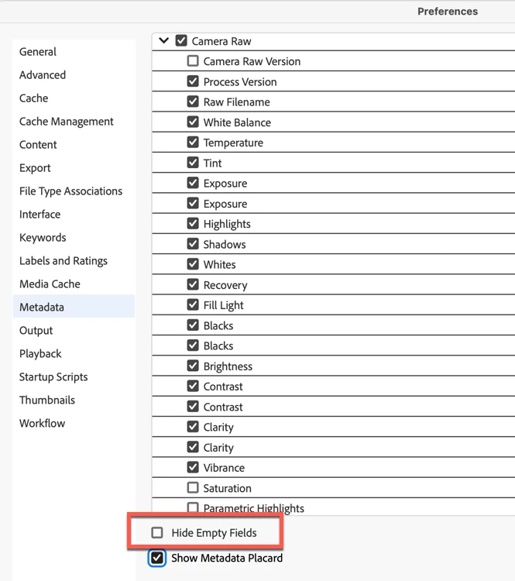Toggle the Tint checkbox
The height and width of the screenshot is (581, 515).
point(193,163)
